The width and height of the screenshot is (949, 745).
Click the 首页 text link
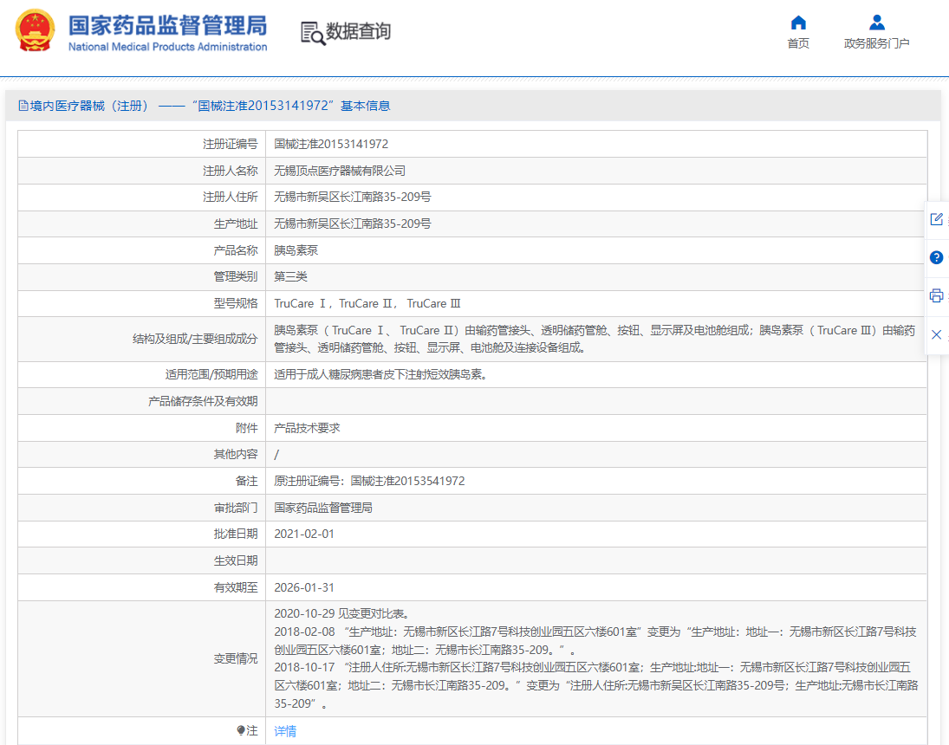click(798, 43)
